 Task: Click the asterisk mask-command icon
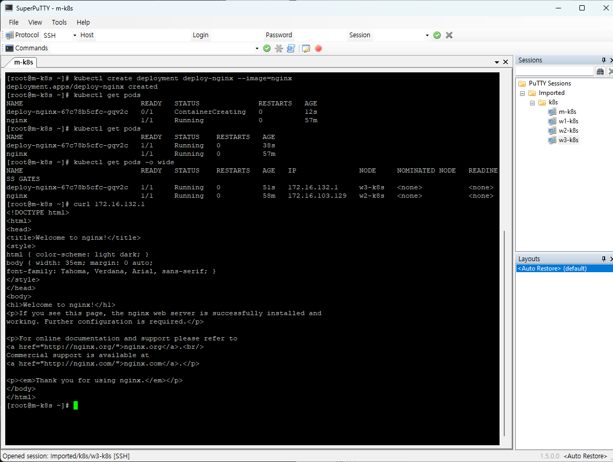click(279, 48)
